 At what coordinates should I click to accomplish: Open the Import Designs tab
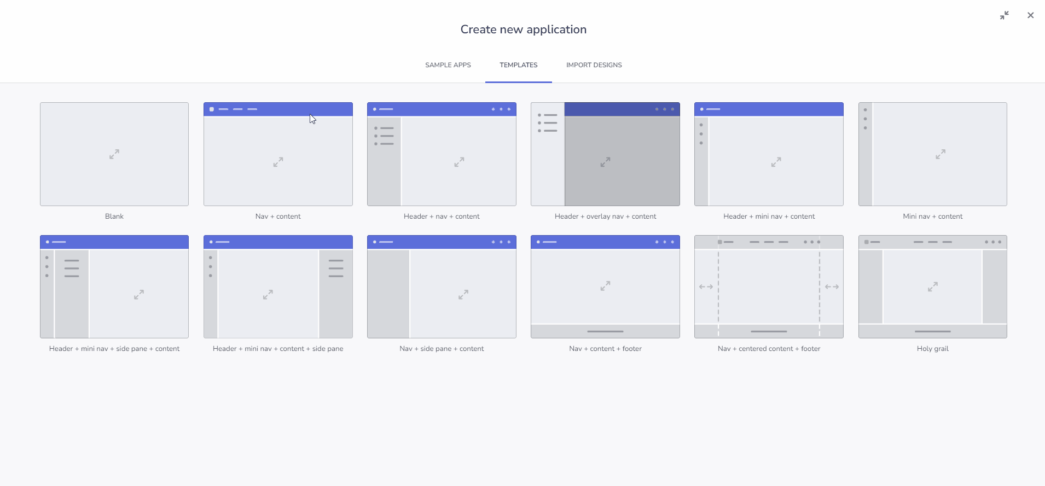pos(593,65)
